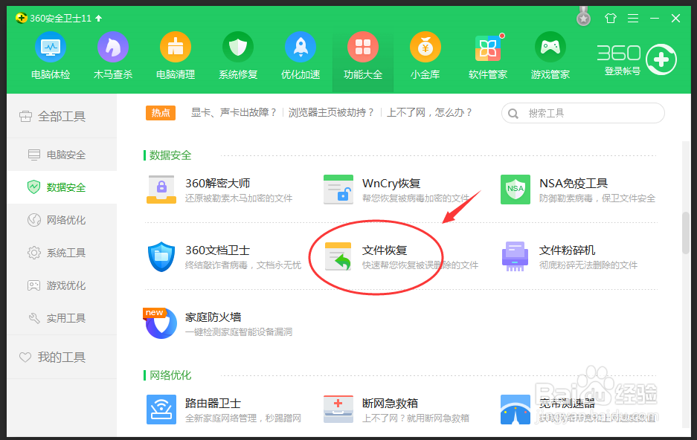Viewport: 697px width, 440px height.
Task: Minimize the 360安全卫士 window
Action: tap(655, 18)
